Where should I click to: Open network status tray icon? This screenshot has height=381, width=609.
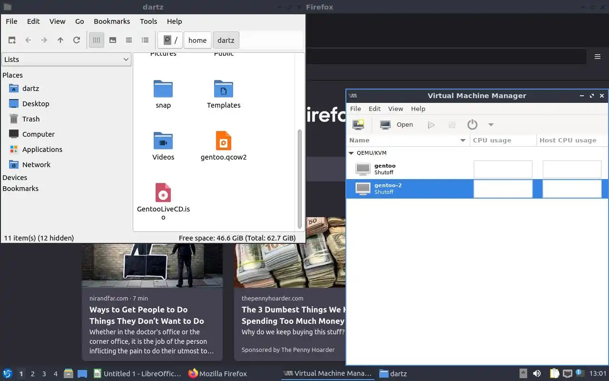coord(568,374)
